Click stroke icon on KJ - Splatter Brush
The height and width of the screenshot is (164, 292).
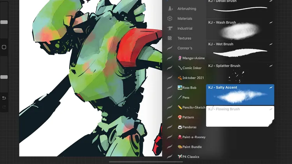(271, 66)
